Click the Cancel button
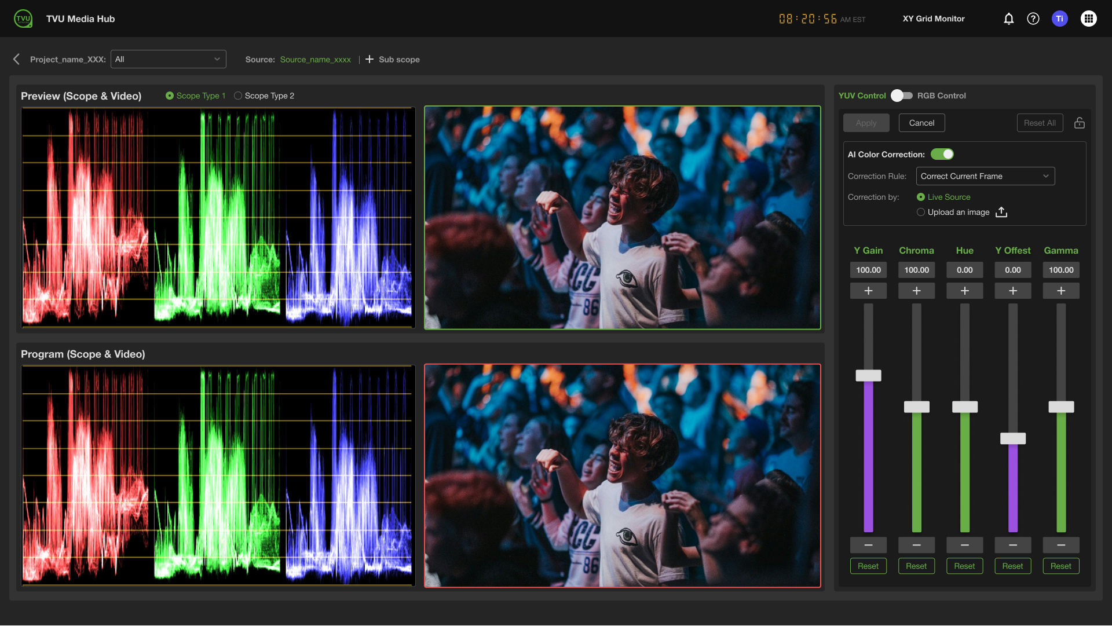Screen dimensions: 1112x626 point(921,123)
